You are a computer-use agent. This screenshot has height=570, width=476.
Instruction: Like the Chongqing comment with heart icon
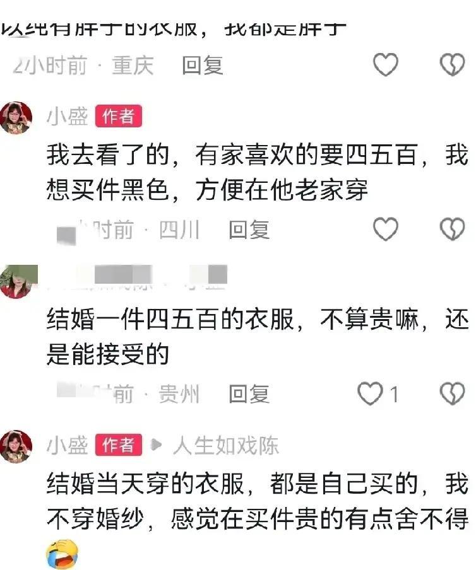click(x=386, y=65)
